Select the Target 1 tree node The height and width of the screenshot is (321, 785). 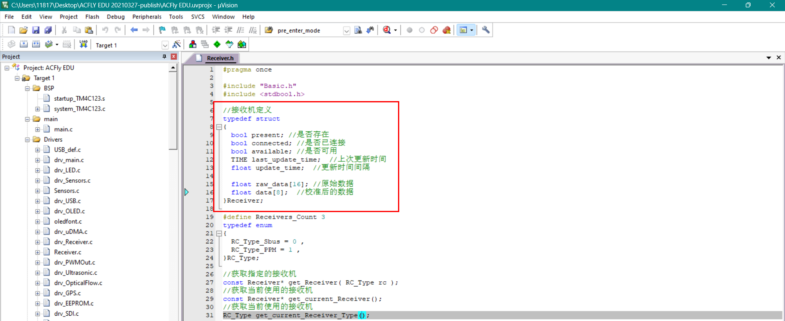click(44, 78)
